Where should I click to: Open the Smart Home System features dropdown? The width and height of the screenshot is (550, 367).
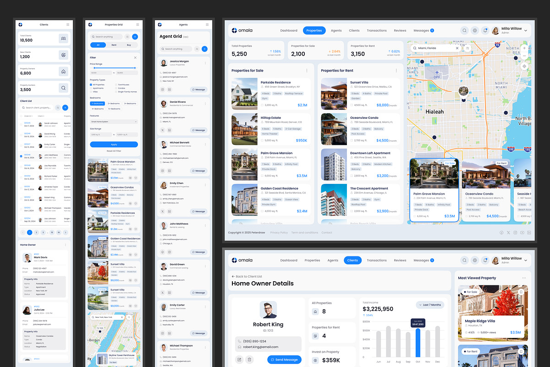tap(114, 122)
